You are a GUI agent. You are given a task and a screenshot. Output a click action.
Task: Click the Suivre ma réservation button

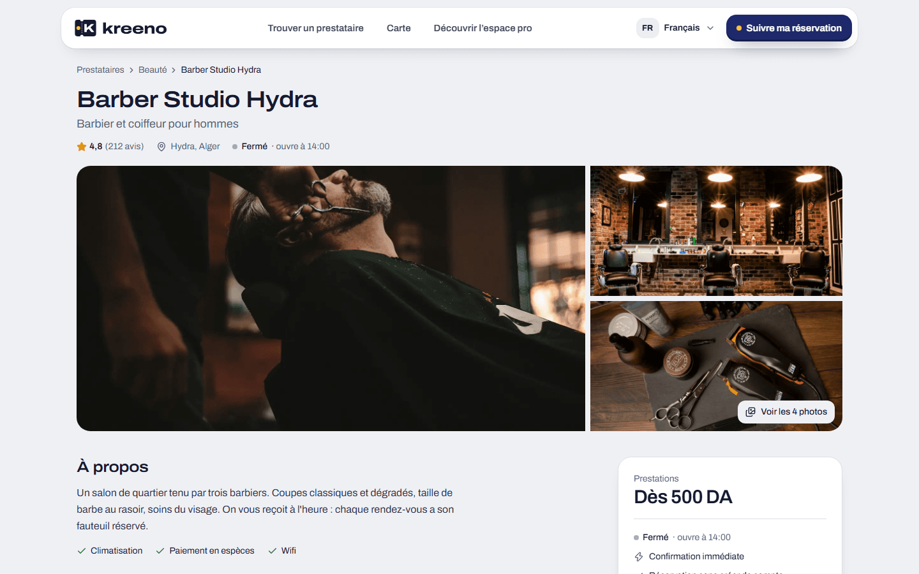789,28
